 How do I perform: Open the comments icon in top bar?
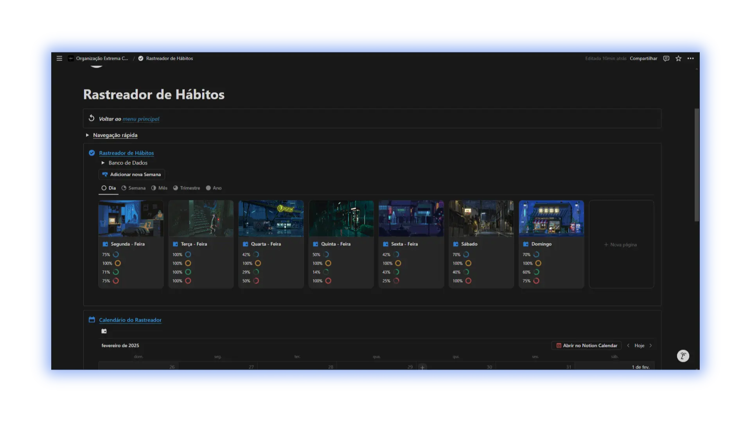coord(666,58)
